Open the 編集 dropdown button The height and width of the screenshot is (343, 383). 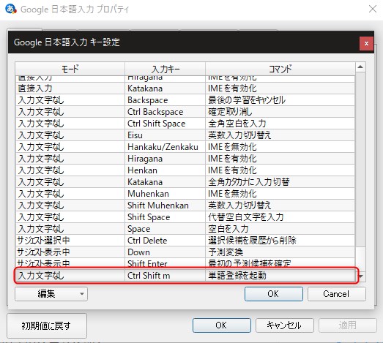coord(51,294)
